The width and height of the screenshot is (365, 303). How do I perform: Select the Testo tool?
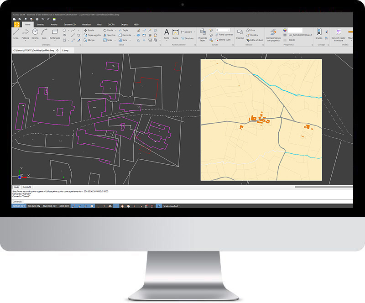click(x=166, y=32)
